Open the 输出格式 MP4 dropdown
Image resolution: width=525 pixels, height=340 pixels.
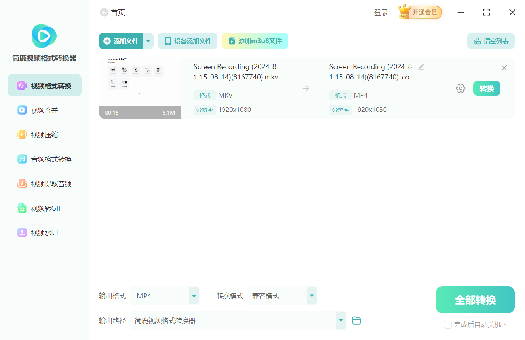click(x=165, y=296)
